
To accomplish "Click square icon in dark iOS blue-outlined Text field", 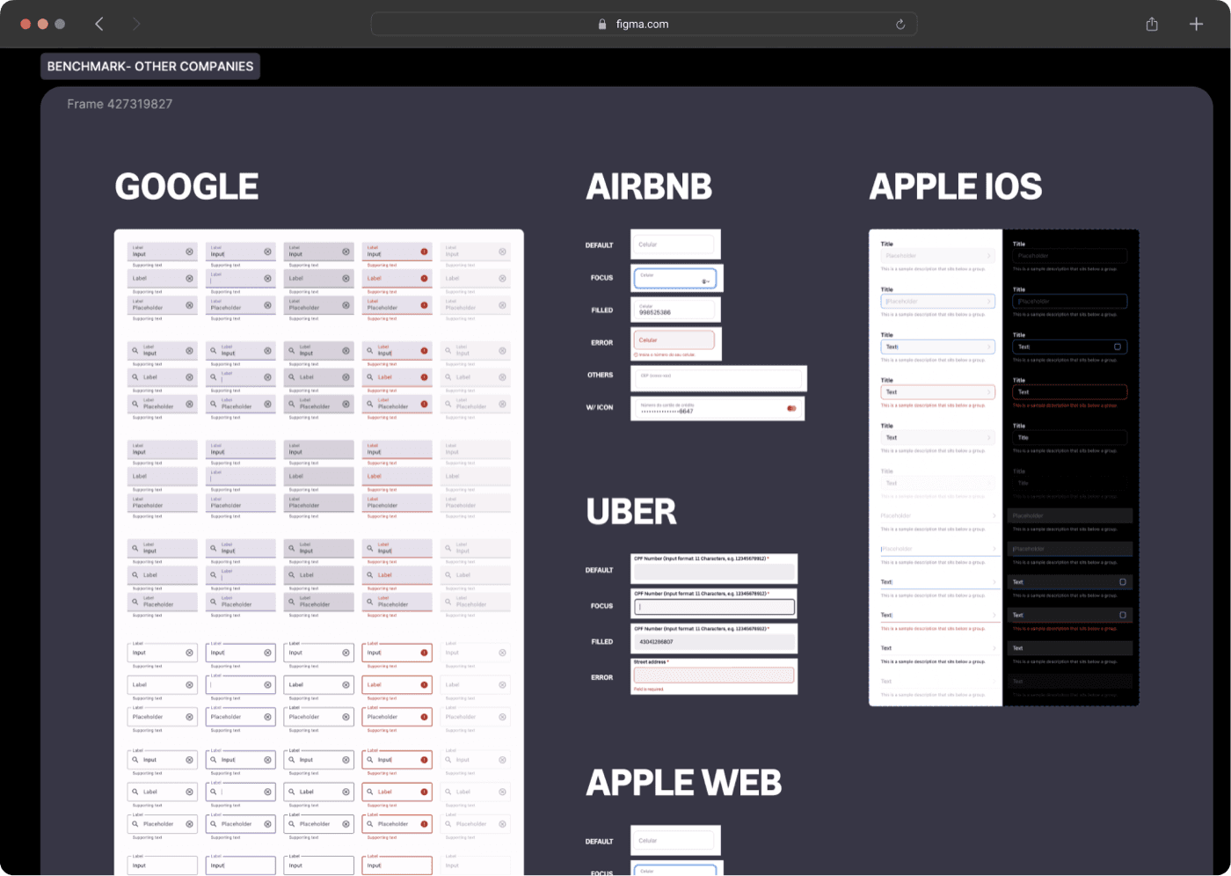I will 1118,347.
